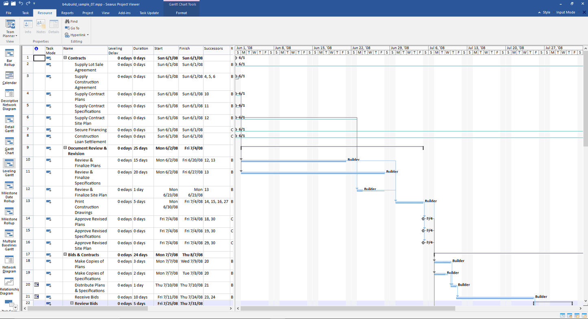Toggle Input Mode in the top right
This screenshot has height=319, width=588.
click(x=566, y=12)
